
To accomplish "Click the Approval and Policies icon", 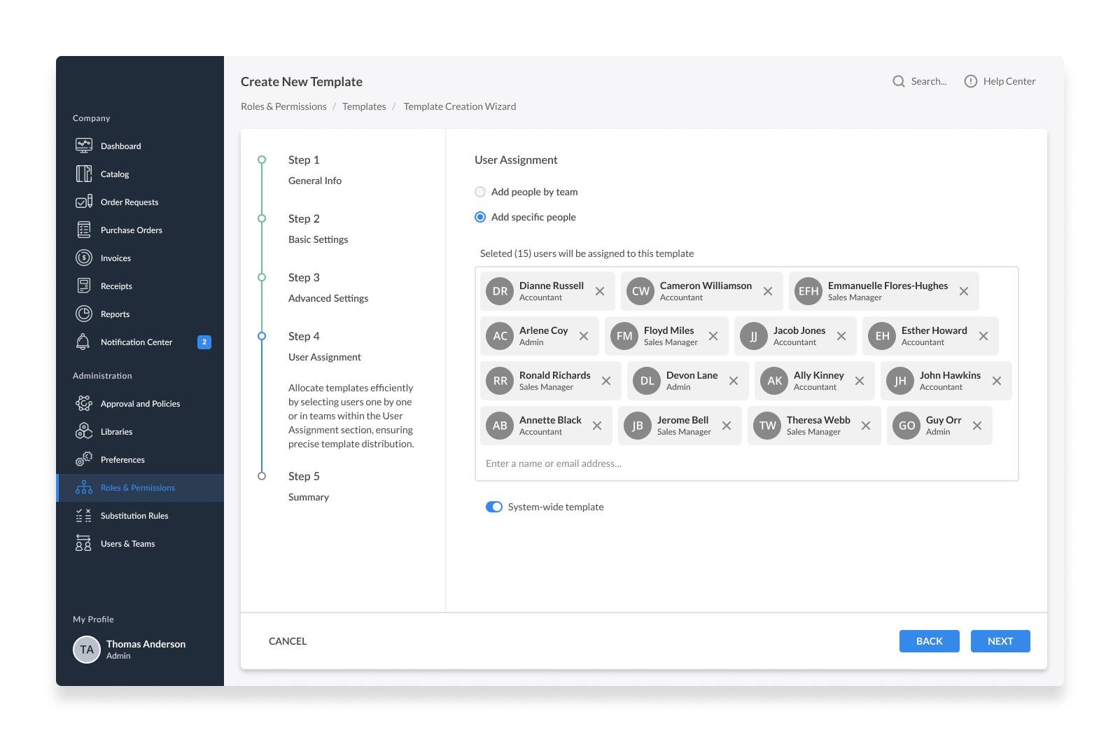I will tap(84, 403).
